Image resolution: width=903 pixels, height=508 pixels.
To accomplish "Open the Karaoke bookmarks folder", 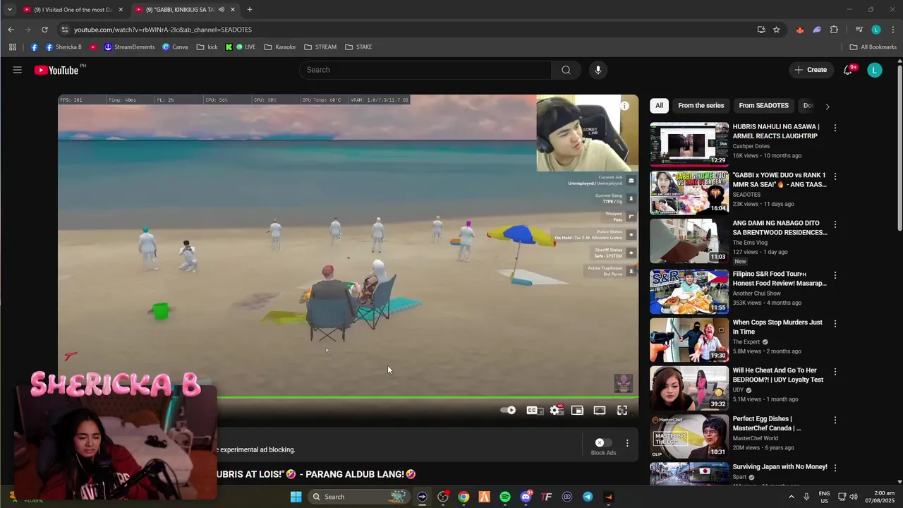I will [280, 47].
